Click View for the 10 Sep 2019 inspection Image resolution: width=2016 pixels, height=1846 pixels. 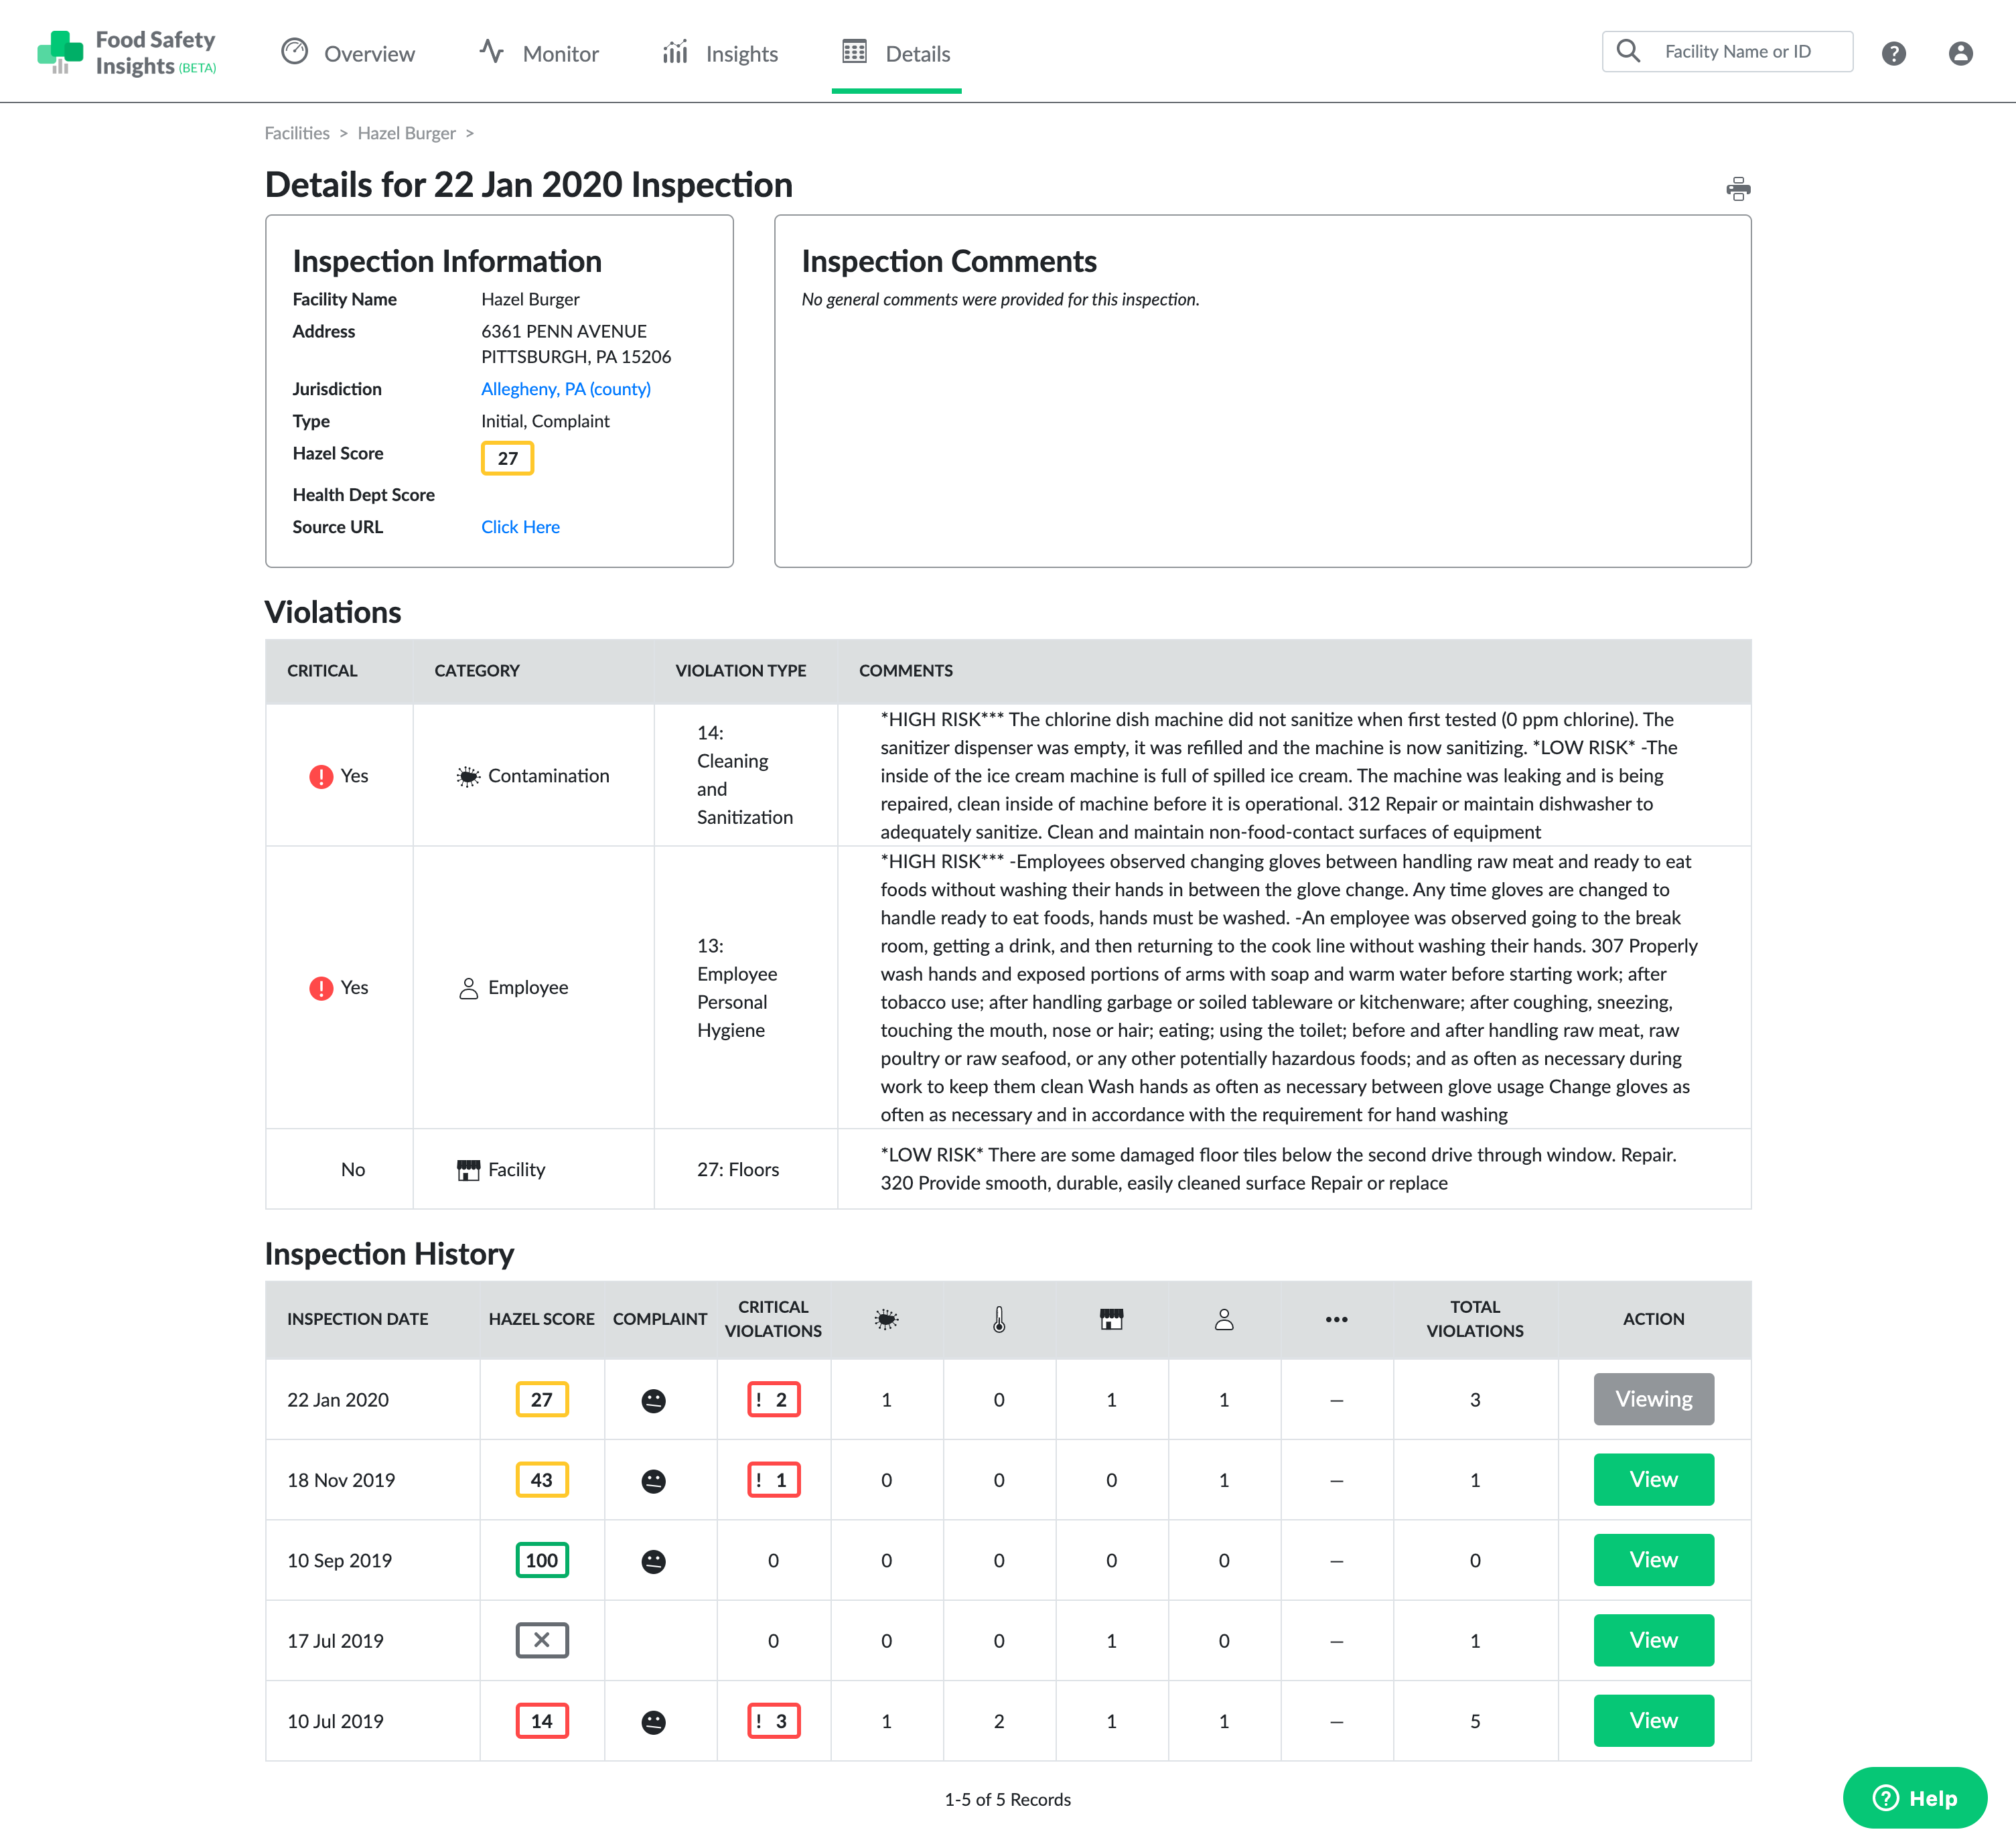pyautogui.click(x=1653, y=1560)
